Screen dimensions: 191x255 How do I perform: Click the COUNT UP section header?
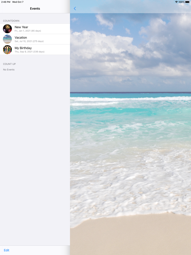(x=9, y=64)
